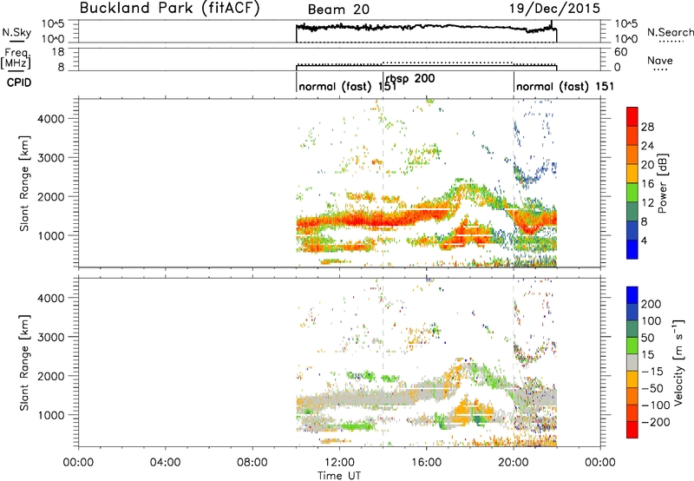694x481 pixels.
Task: Click the "4" power colorbar label
Action: coord(644,240)
